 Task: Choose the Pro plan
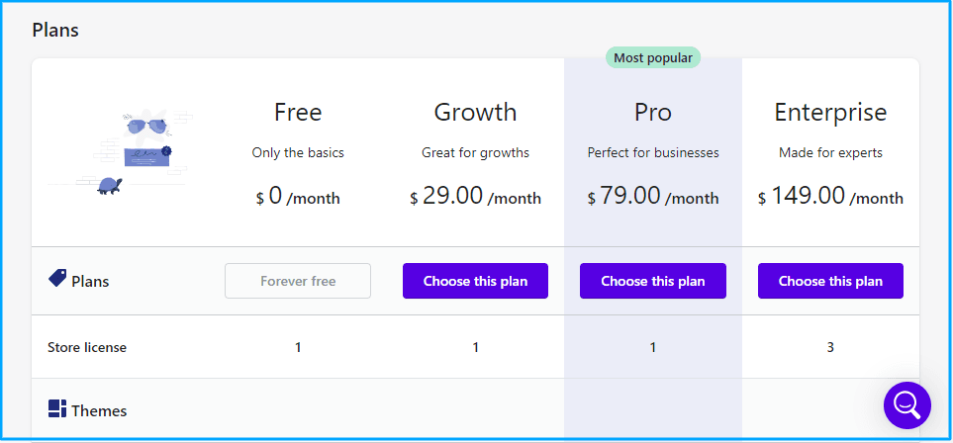[652, 281]
